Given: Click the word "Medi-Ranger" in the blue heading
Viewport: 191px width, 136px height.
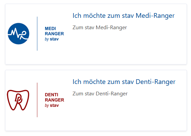Looking at the screenshot, I should [x=155, y=16].
